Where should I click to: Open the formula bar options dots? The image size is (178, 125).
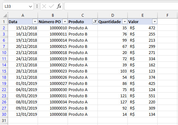coord(37,6)
